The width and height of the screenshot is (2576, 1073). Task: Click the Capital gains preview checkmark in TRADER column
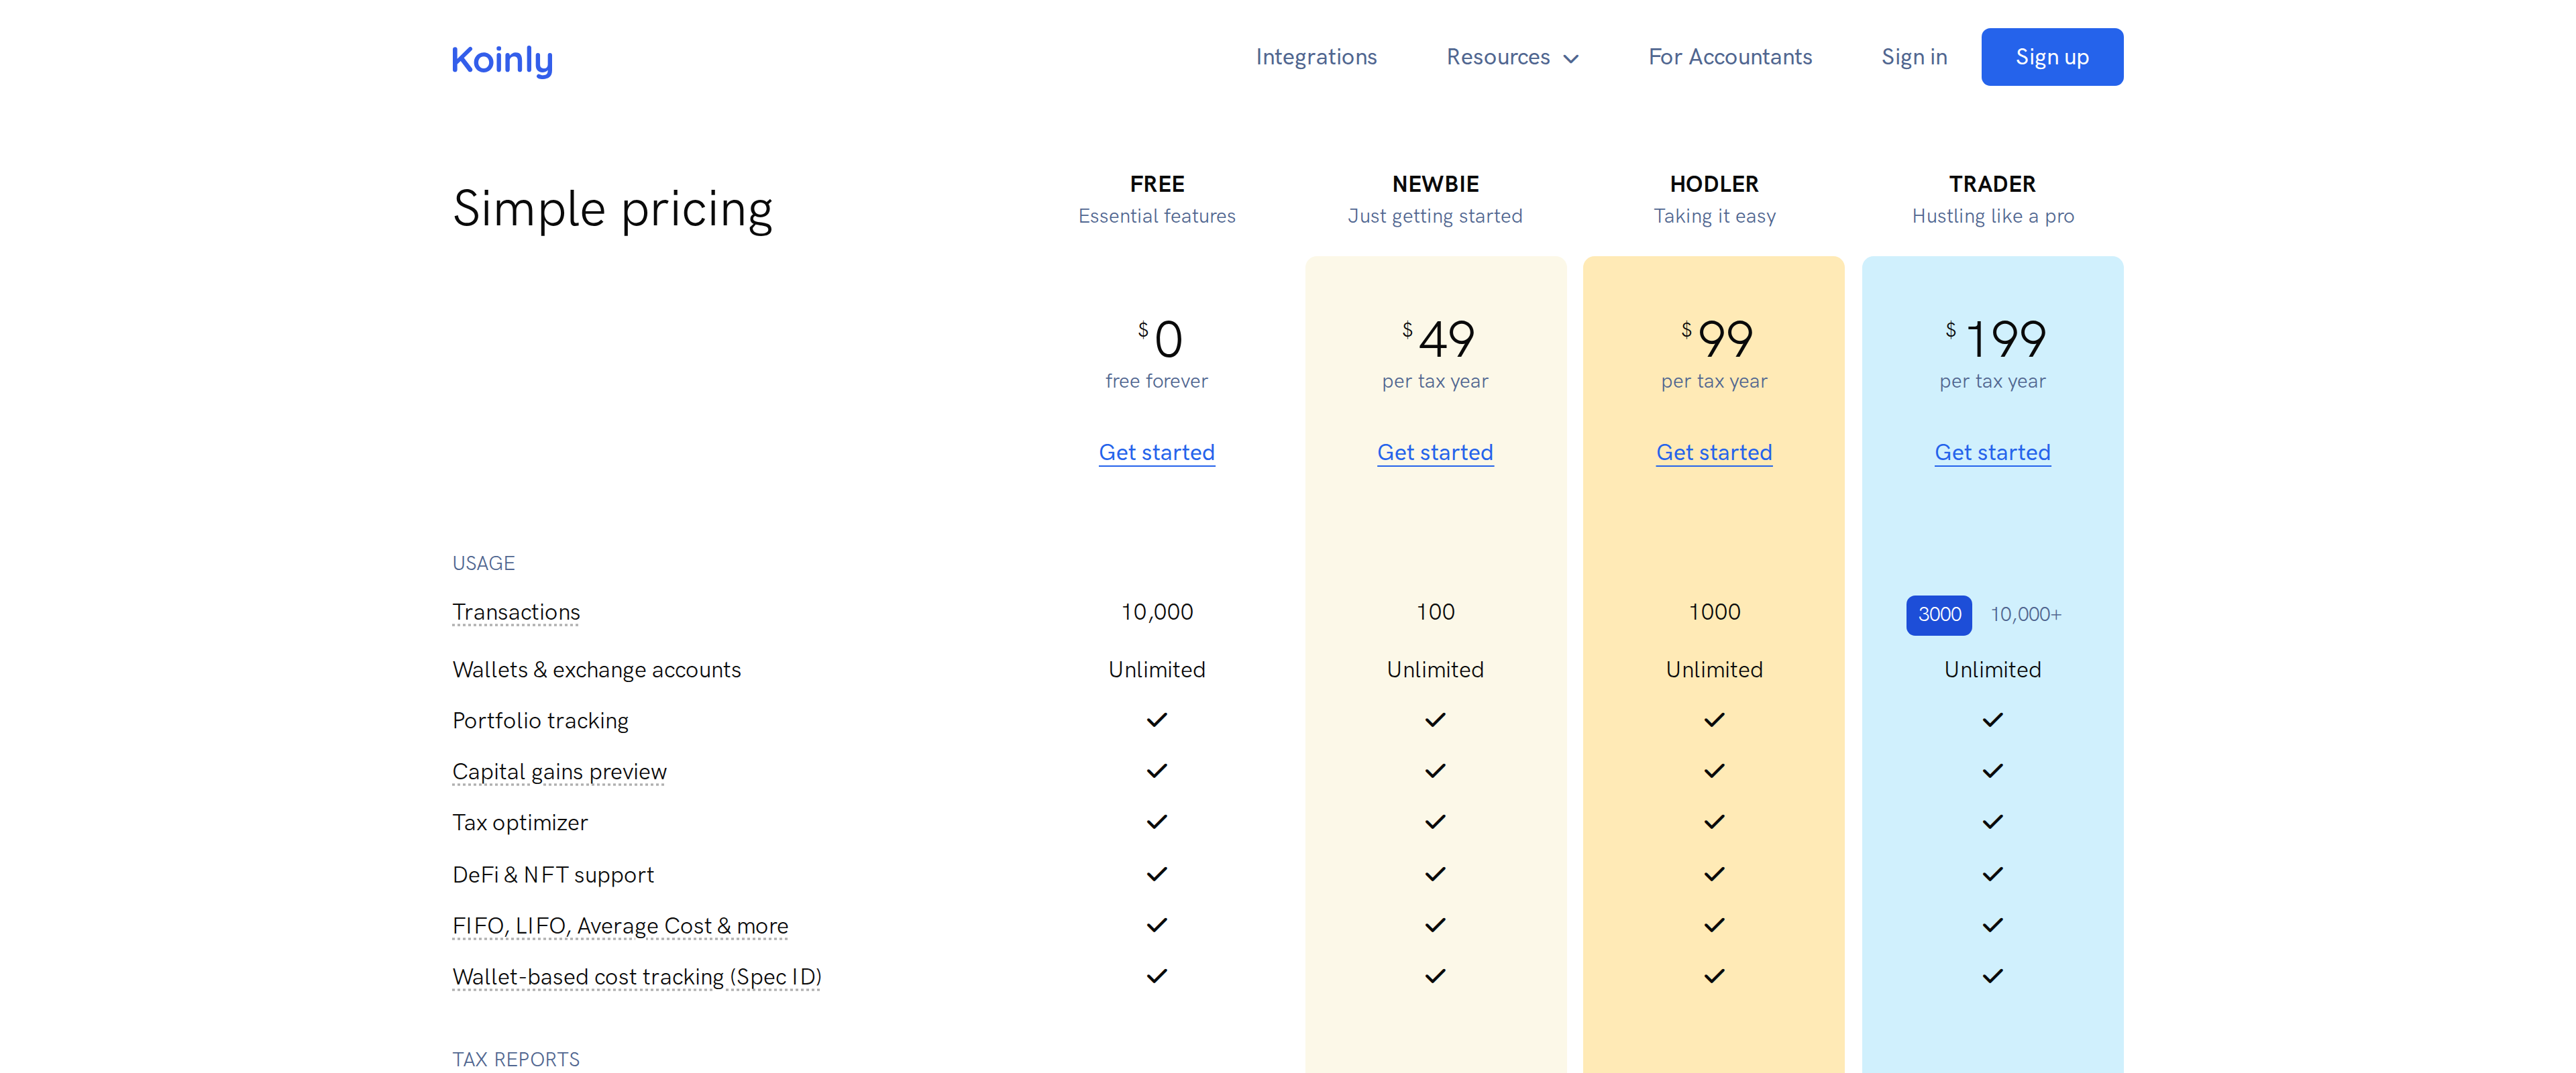point(1992,771)
